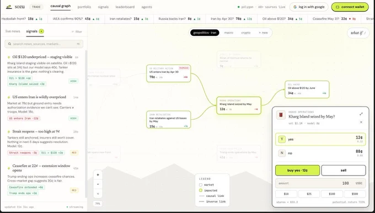Reset the graph view icon

tap(98, 194)
